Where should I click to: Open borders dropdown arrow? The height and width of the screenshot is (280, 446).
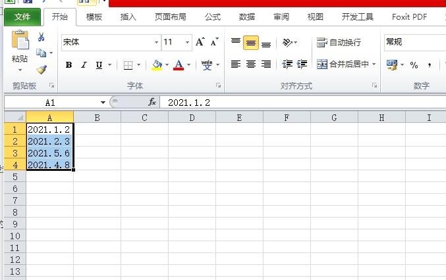click(x=138, y=65)
